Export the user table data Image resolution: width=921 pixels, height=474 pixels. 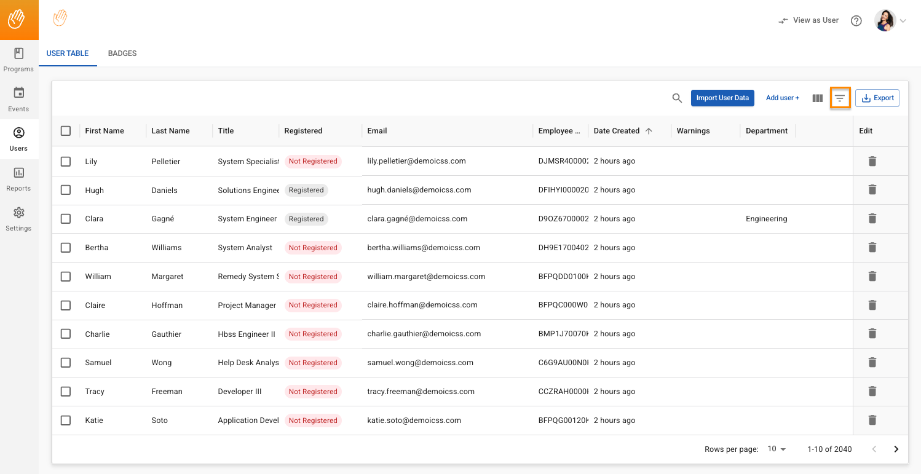pos(877,98)
